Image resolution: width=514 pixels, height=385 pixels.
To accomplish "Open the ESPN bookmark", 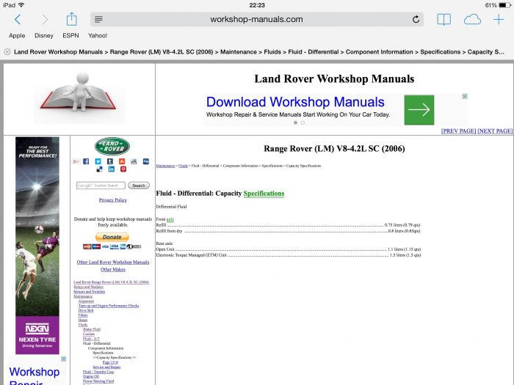I will (x=70, y=35).
